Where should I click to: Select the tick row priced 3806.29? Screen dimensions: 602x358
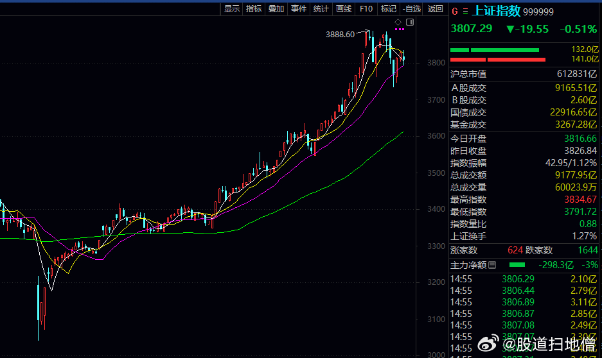point(524,279)
